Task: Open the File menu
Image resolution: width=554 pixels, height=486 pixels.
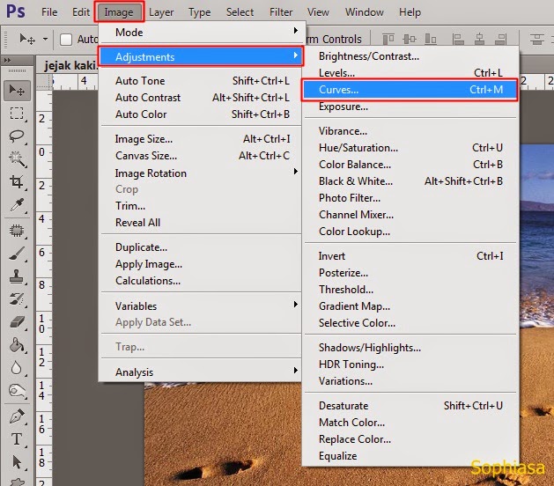Action: point(49,12)
